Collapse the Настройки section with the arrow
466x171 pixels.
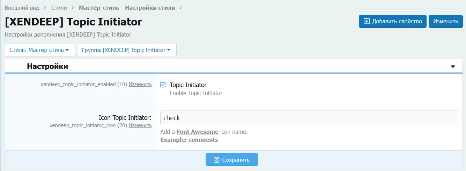(x=453, y=66)
